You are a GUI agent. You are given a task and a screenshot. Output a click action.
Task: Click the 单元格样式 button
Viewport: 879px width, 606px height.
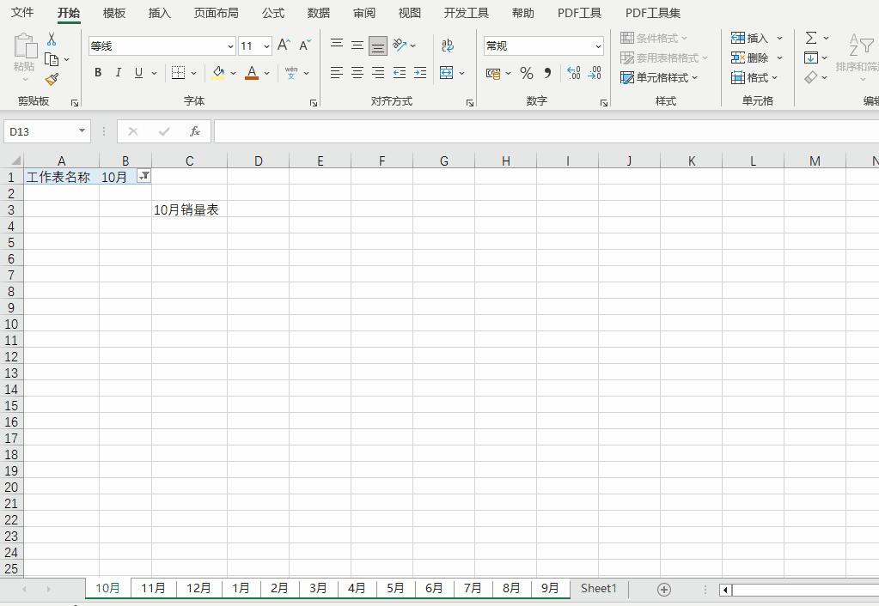pyautogui.click(x=662, y=77)
